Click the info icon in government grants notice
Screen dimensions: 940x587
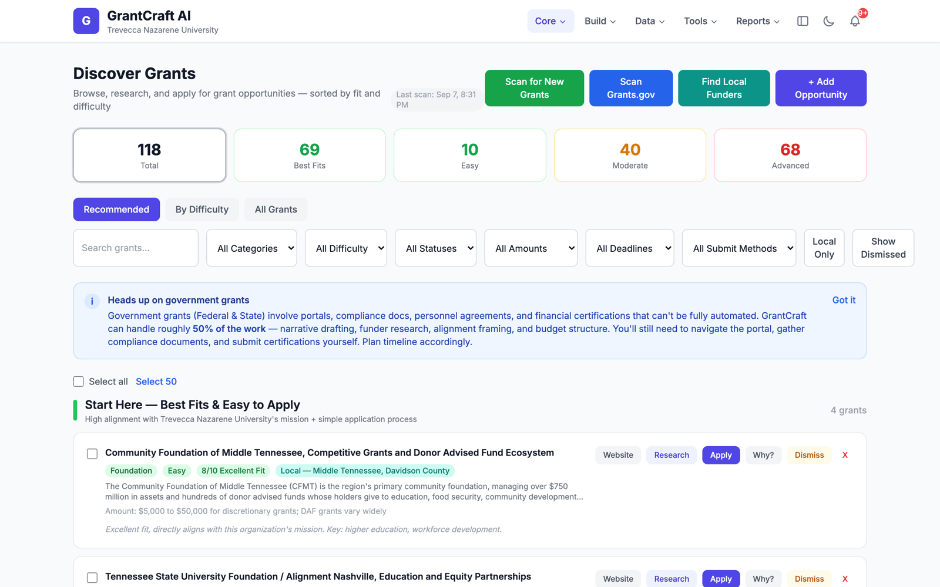92,301
